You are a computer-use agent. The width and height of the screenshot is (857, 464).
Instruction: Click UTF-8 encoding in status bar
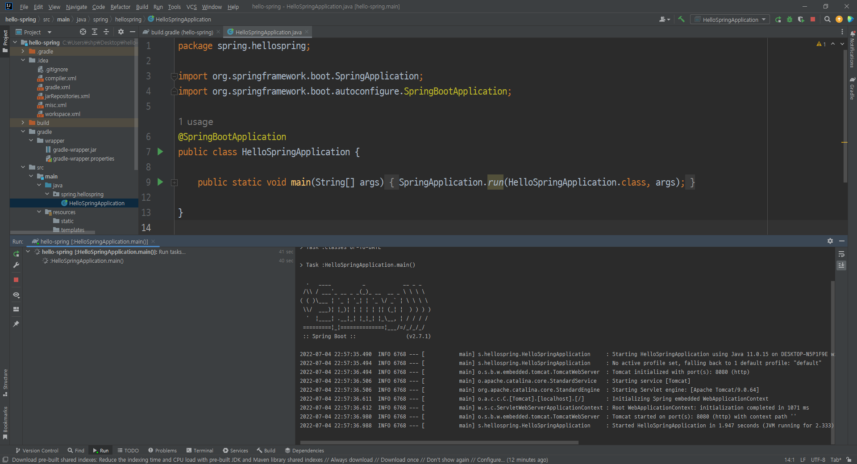(x=818, y=460)
